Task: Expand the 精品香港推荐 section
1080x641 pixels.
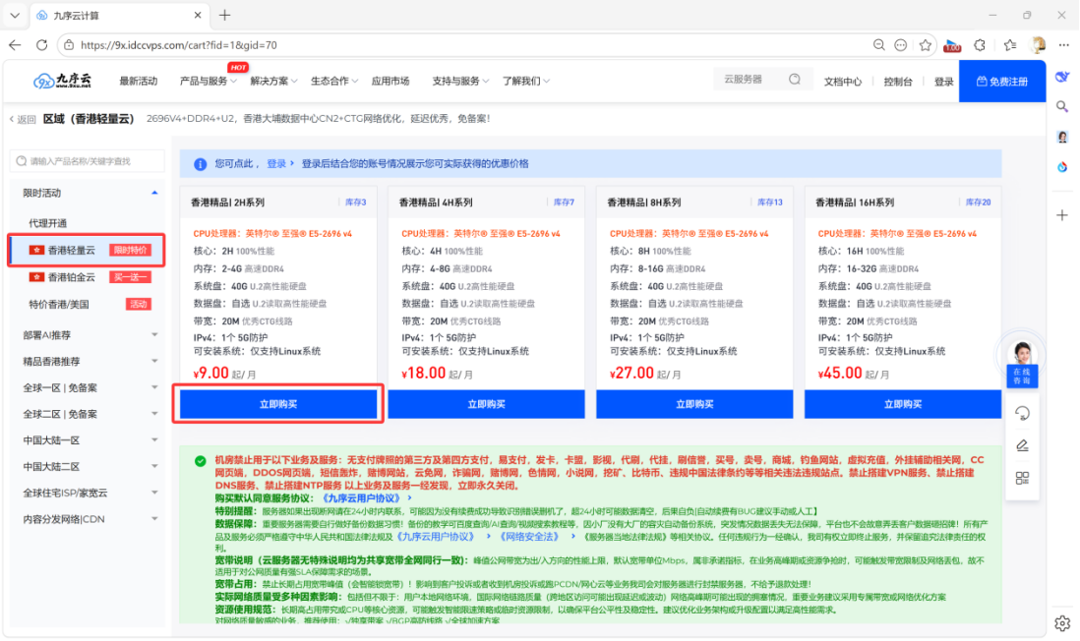Action: click(x=88, y=362)
